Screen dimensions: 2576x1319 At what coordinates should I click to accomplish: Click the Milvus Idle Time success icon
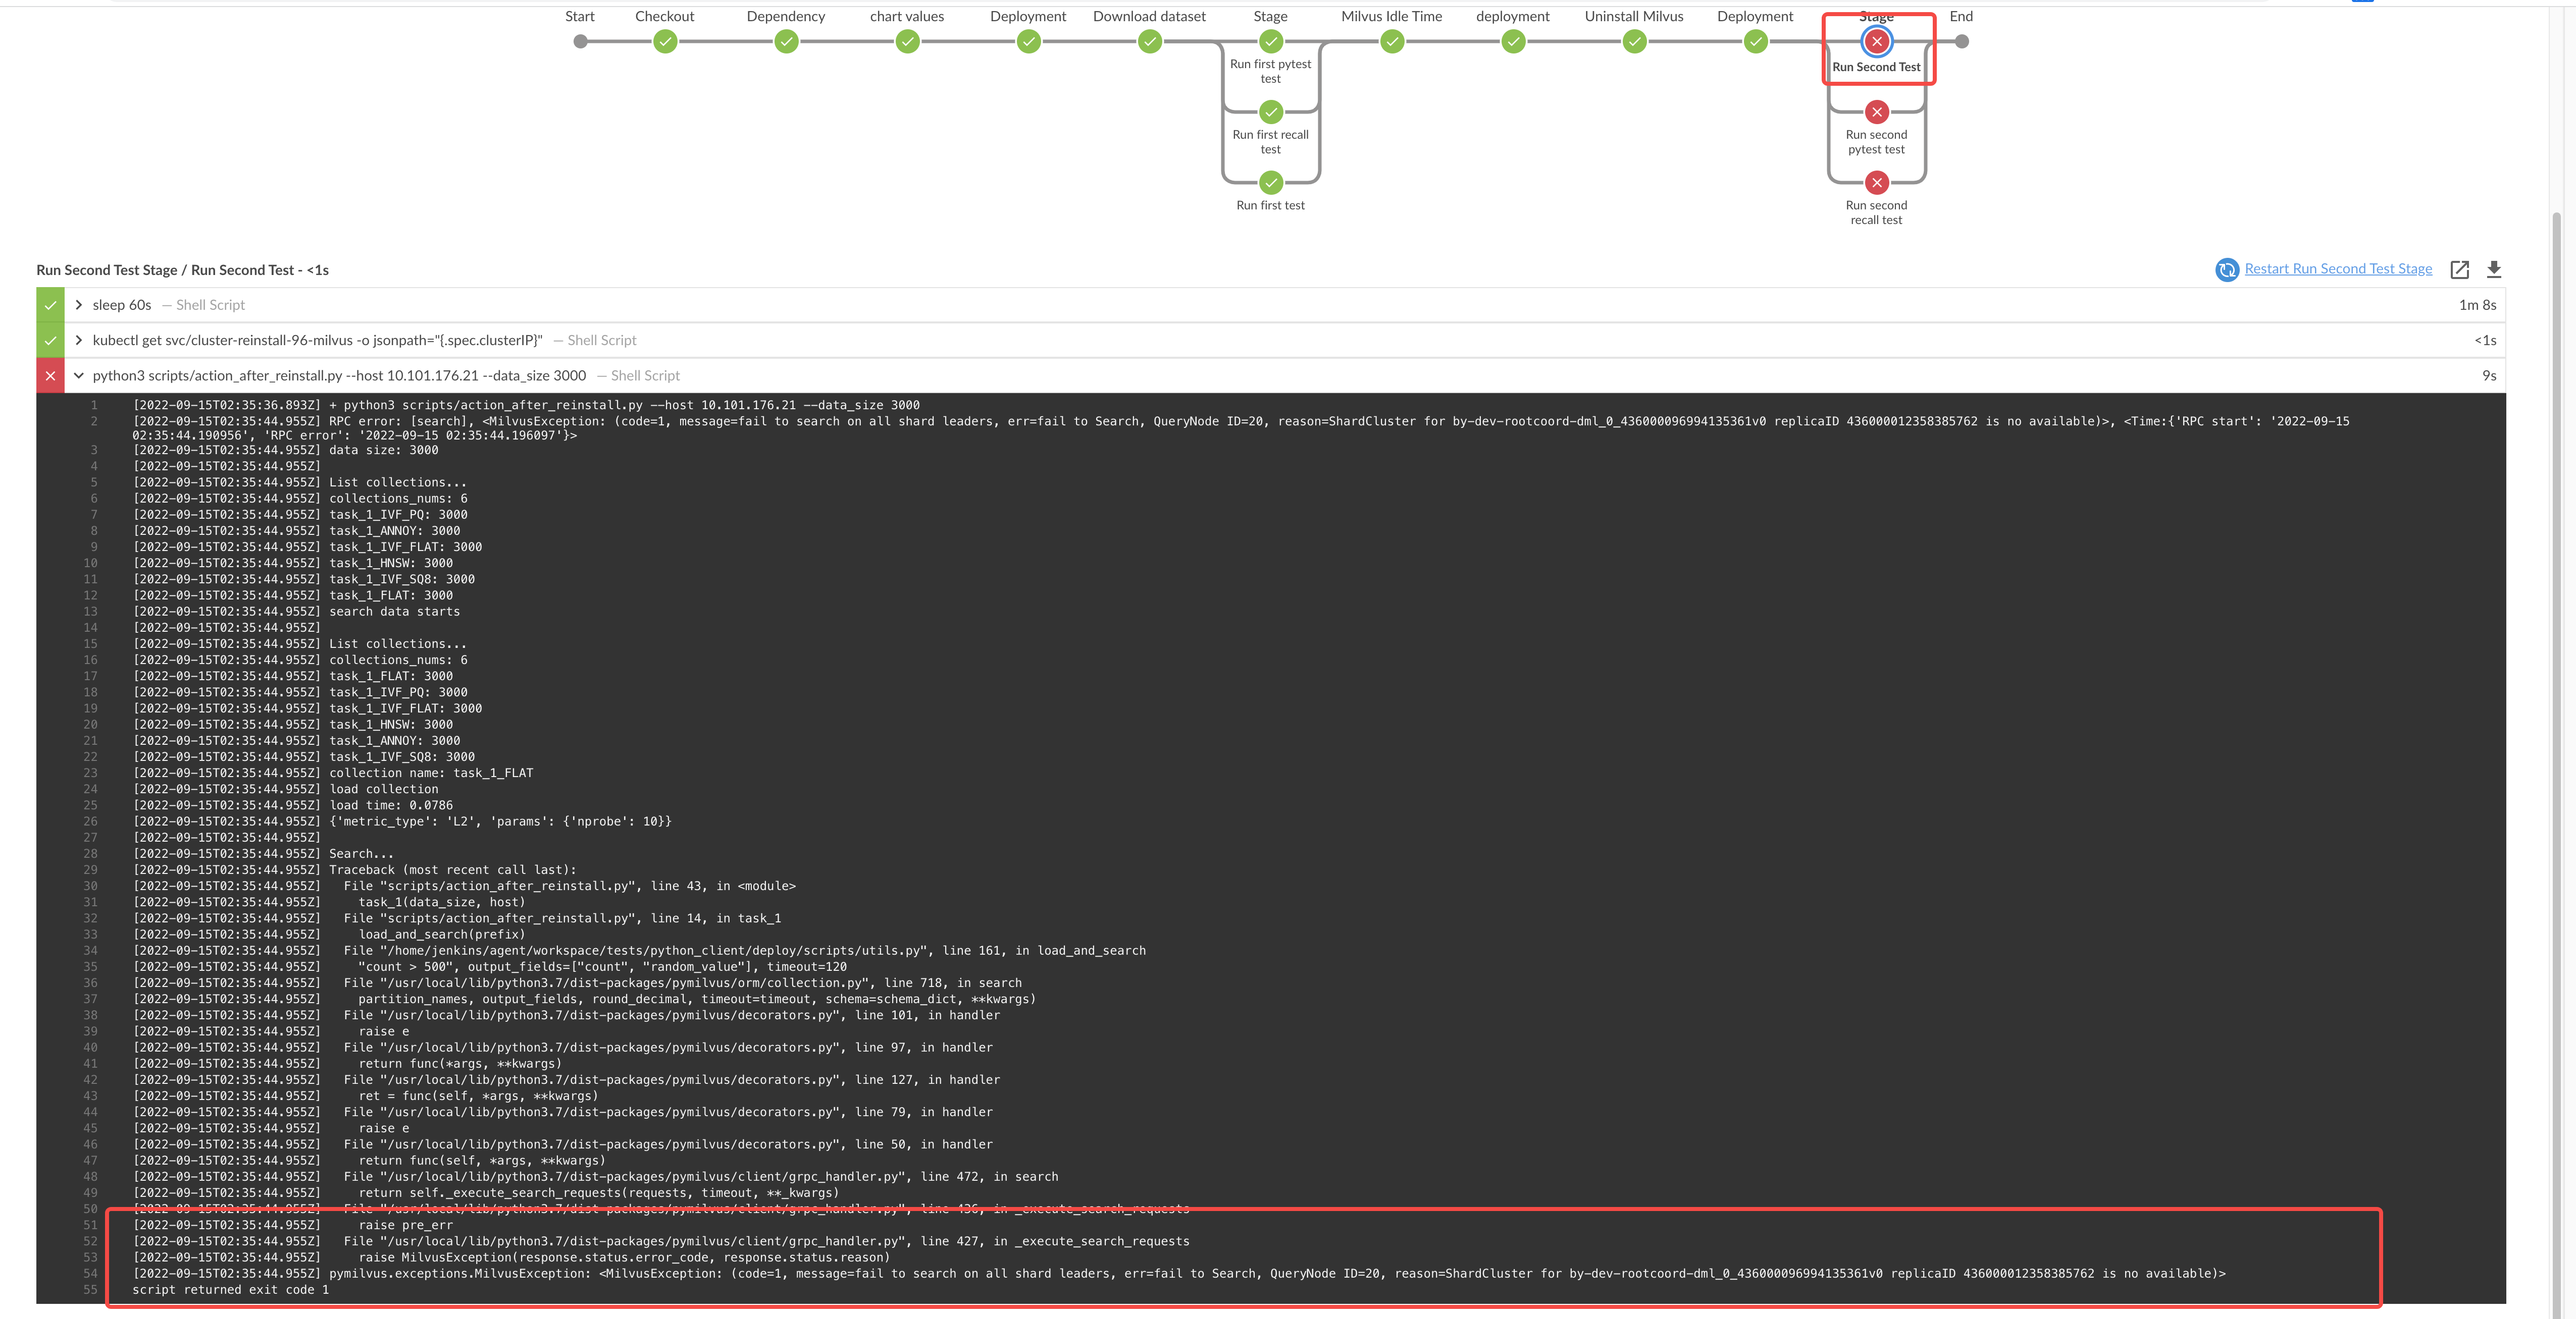(x=1391, y=41)
